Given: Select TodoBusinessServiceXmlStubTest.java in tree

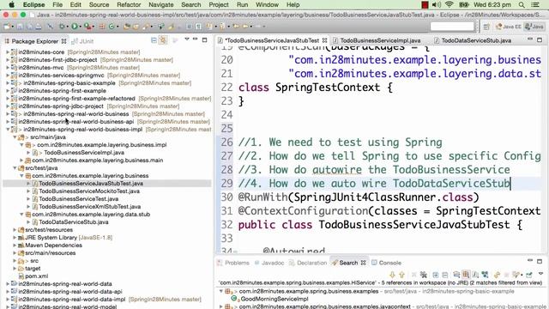Looking at the screenshot, I should [x=89, y=206].
